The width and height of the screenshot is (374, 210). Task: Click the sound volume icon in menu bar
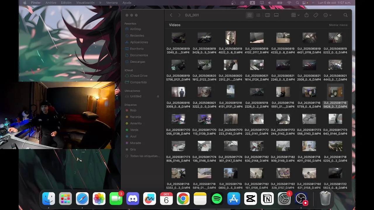270,3
